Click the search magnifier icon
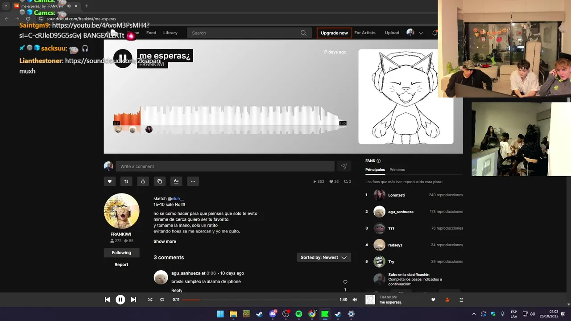The height and width of the screenshot is (321, 571). (x=303, y=33)
